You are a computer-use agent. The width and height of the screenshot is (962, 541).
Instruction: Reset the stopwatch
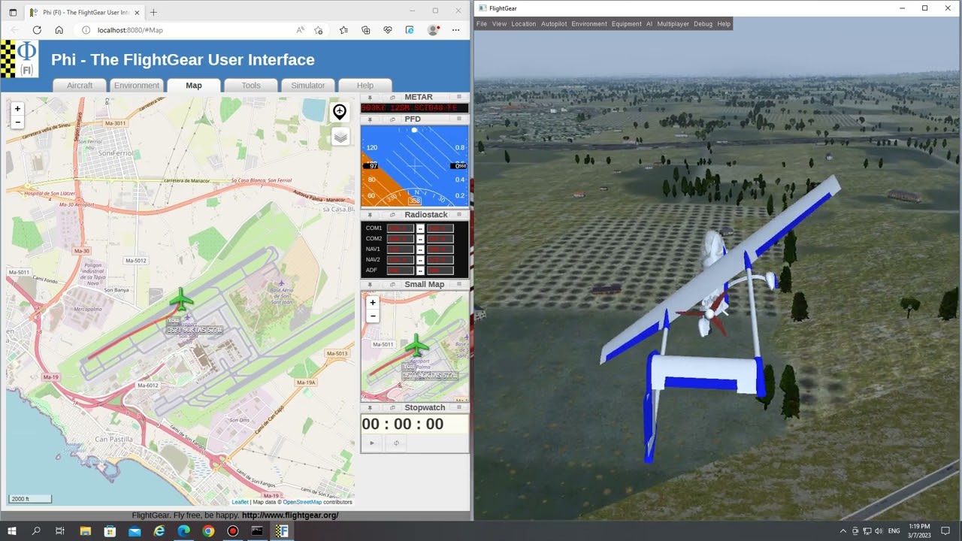tap(396, 443)
